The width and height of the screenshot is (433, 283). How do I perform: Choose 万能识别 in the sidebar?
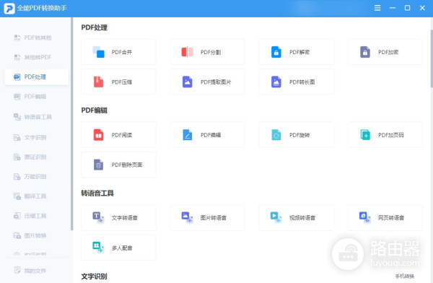pos(37,177)
